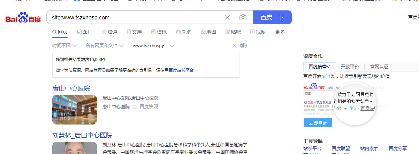
Task: Open the 知道 tab
Action: point(109,32)
